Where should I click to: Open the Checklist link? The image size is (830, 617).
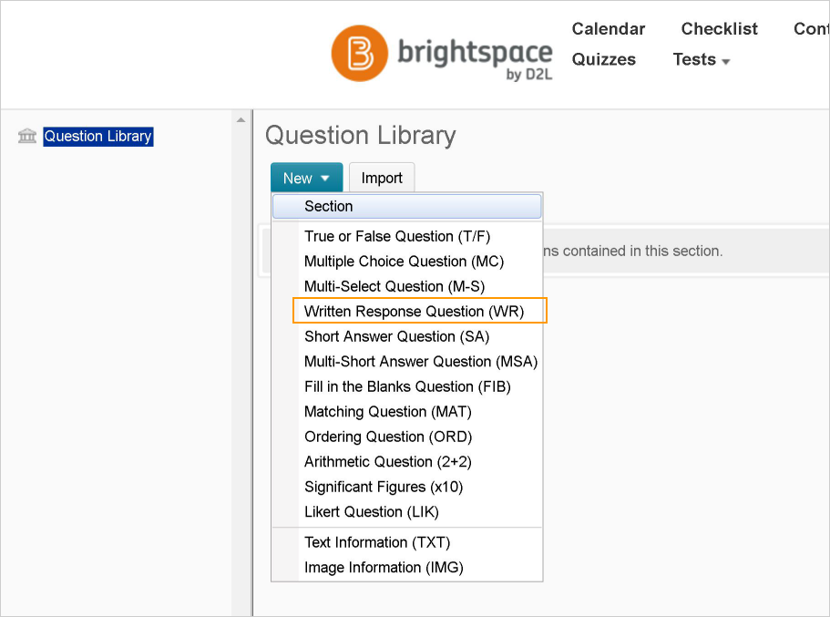(719, 29)
